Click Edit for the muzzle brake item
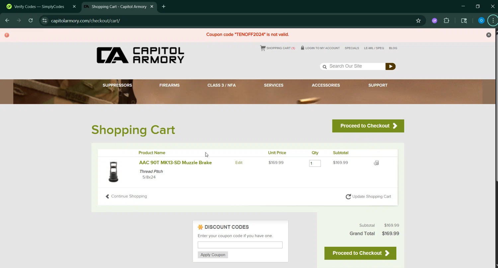This screenshot has height=268, width=498. click(x=239, y=163)
